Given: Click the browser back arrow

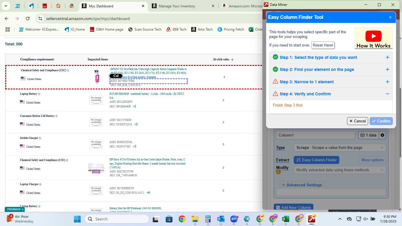Looking at the screenshot, I should [6, 19].
